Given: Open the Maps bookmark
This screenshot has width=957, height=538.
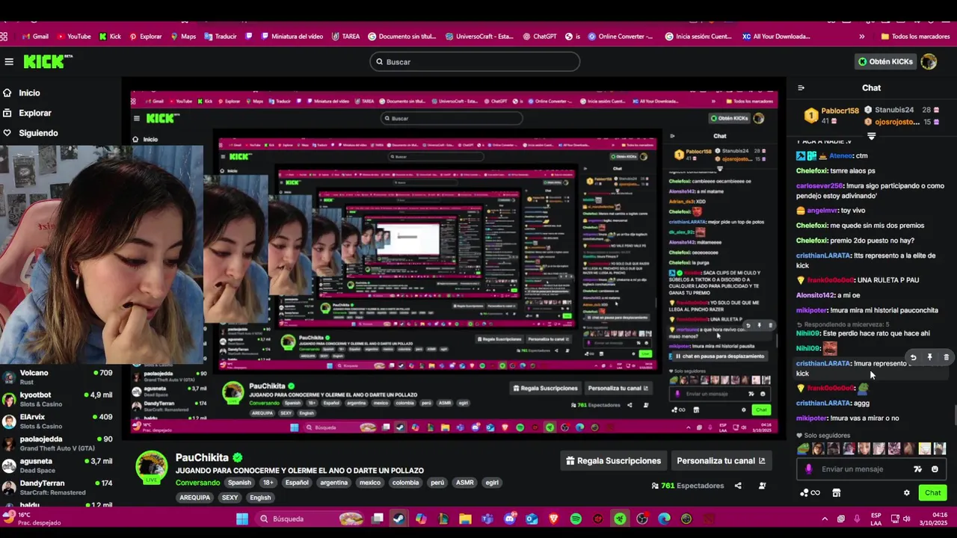Looking at the screenshot, I should (183, 36).
